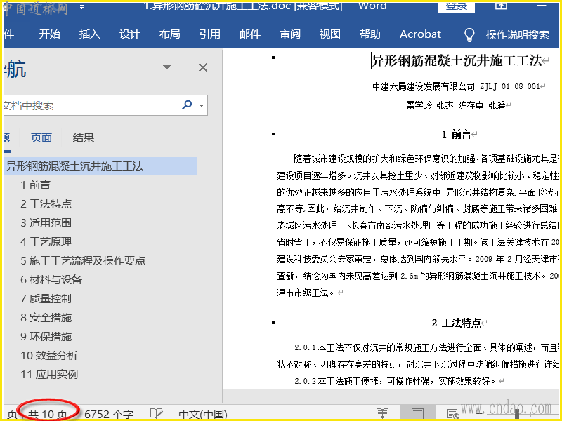Open the 插入 ribbon tab

(x=90, y=34)
